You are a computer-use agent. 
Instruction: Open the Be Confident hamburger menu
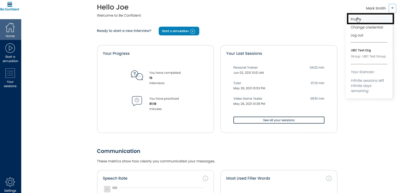click(10, 4)
